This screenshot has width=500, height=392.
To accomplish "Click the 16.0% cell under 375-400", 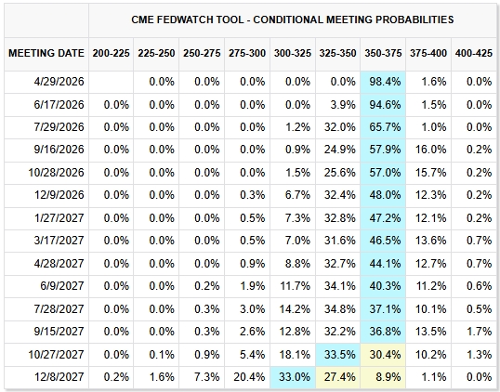I will pos(430,150).
